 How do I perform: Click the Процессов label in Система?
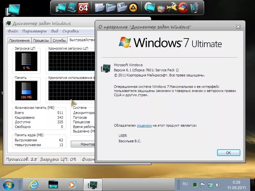pyautogui.click(x=82, y=122)
